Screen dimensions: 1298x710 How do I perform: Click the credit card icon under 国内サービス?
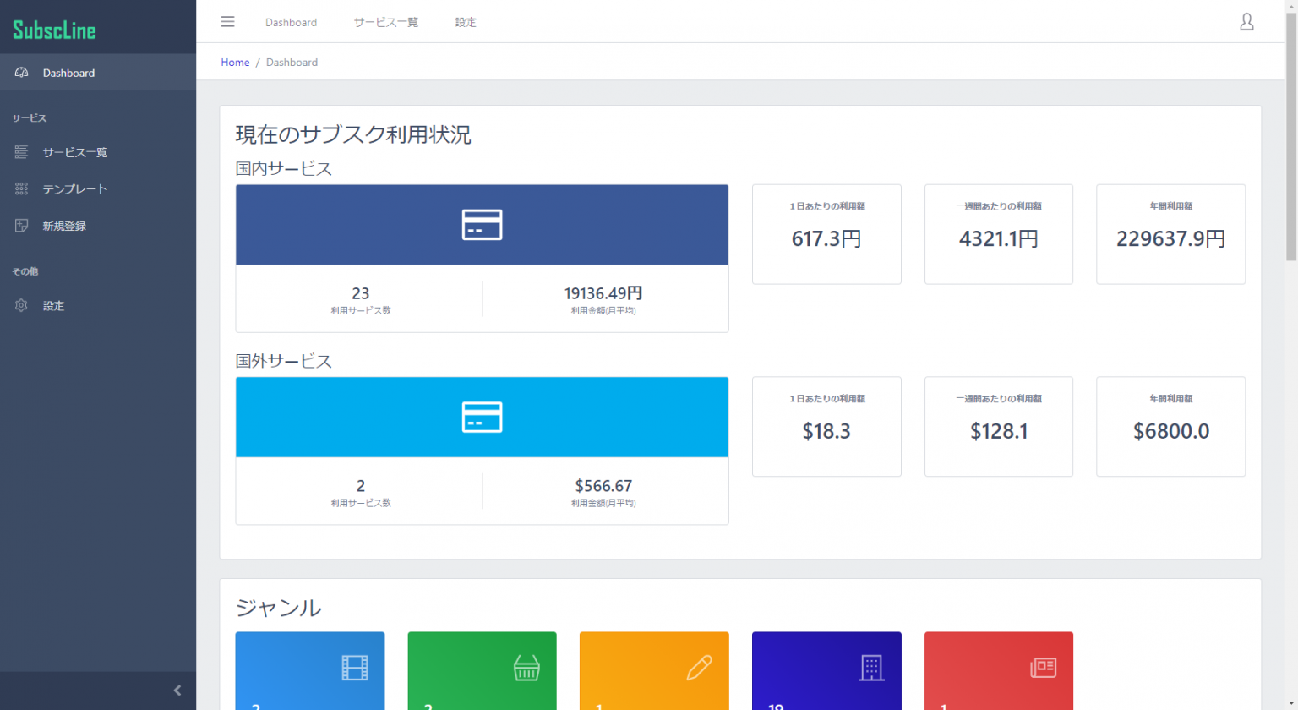482,225
